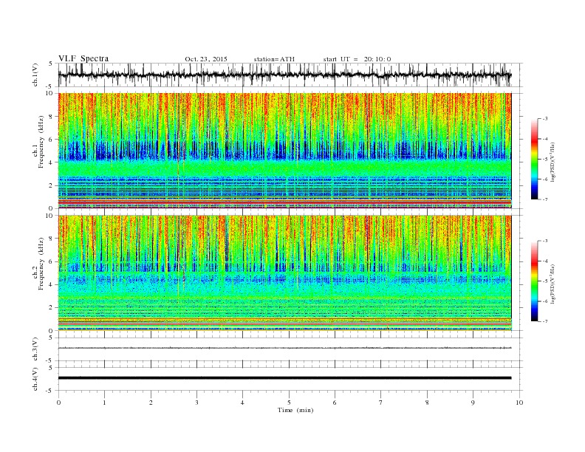Click the ch.3 voltage trace panel
Screen dimensions: 585x452
pos(290,349)
